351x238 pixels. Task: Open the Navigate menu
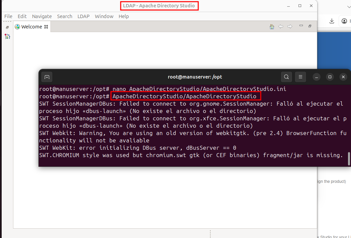(x=42, y=16)
